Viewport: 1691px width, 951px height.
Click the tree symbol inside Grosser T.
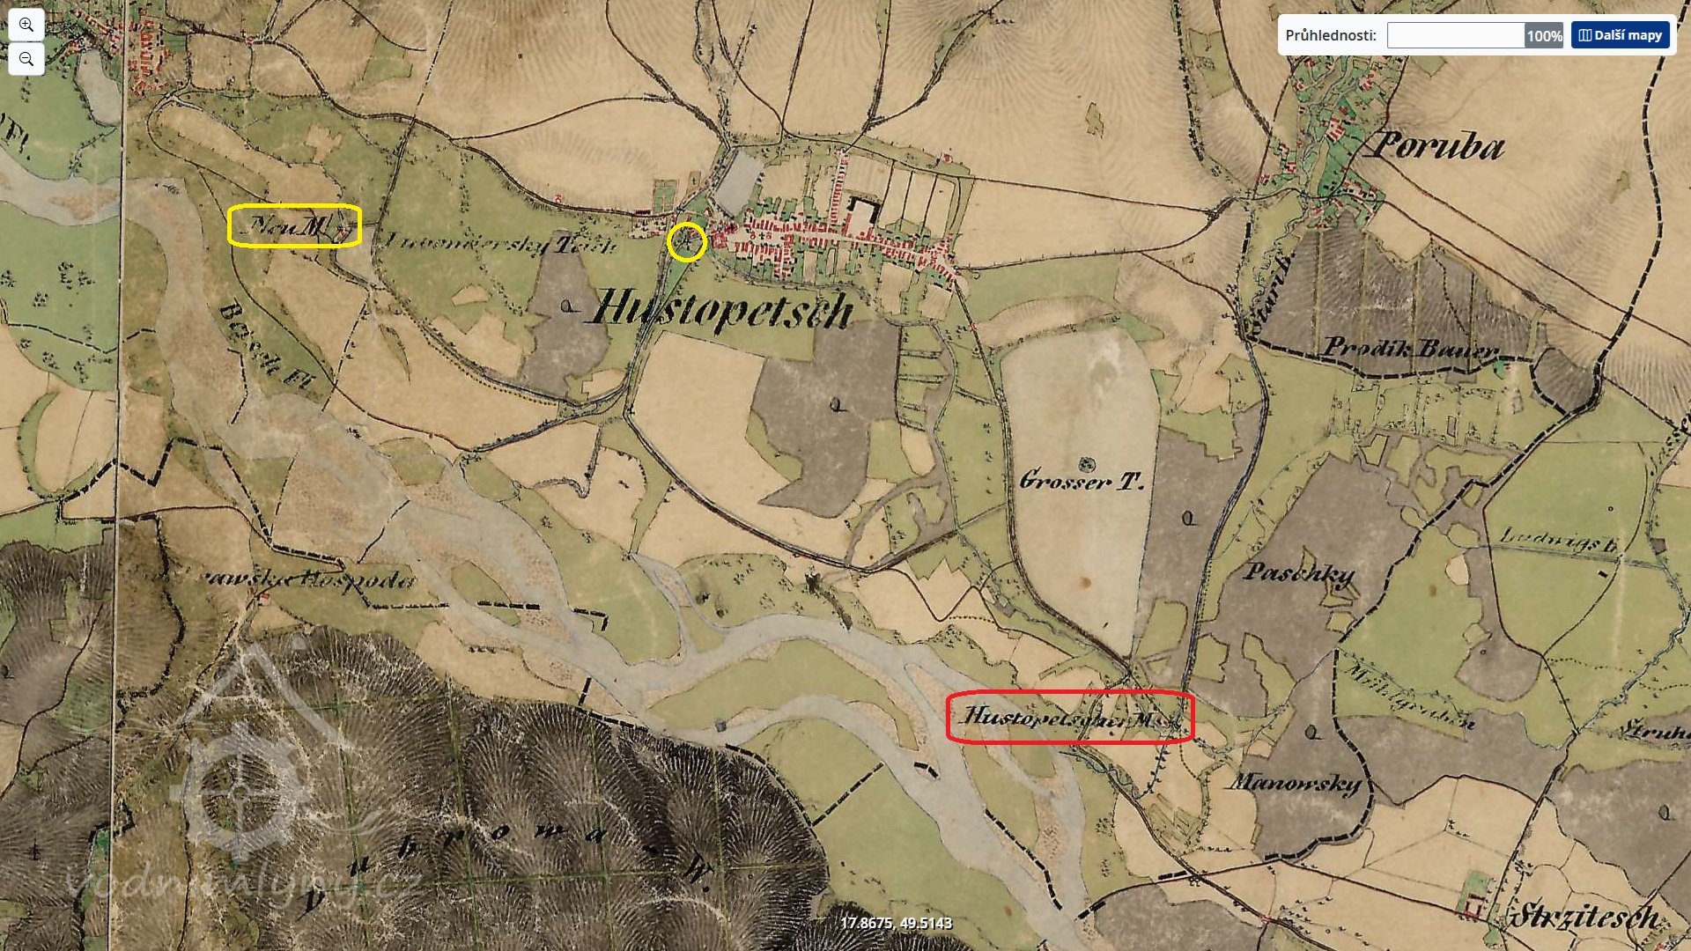tap(1085, 463)
